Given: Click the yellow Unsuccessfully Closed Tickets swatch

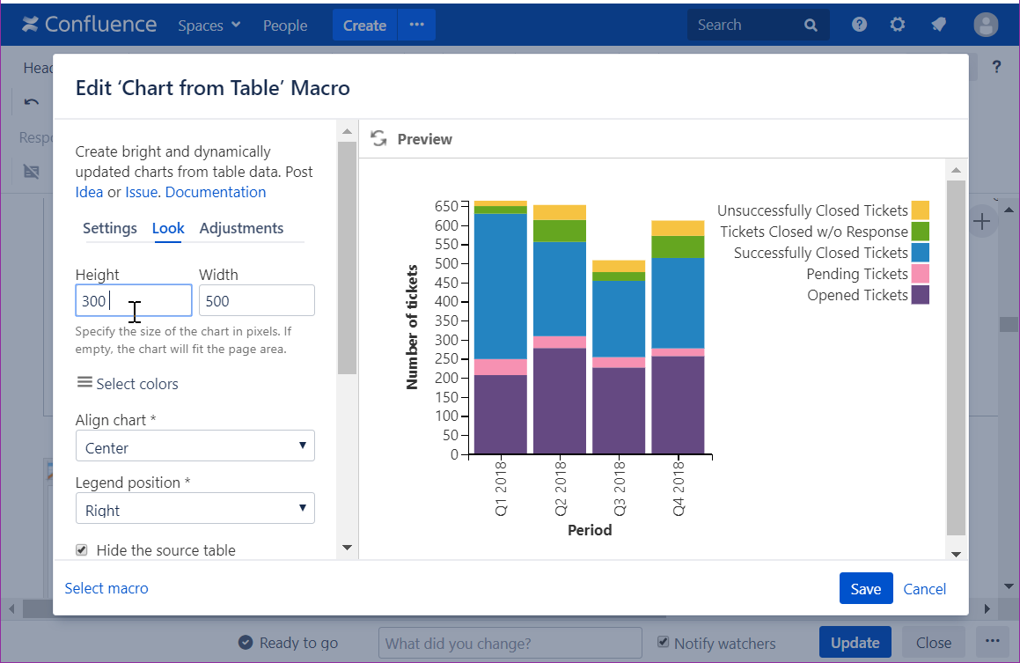Looking at the screenshot, I should 920,210.
